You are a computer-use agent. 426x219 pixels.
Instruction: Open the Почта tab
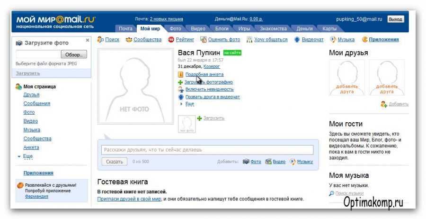(125, 28)
